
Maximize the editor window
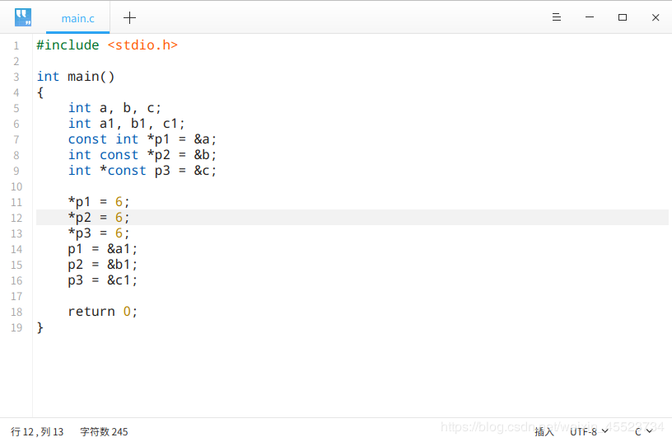pyautogui.click(x=623, y=17)
